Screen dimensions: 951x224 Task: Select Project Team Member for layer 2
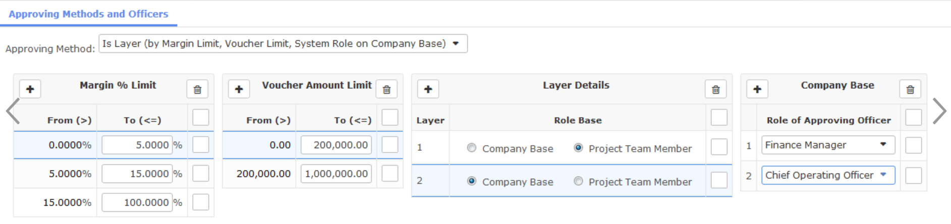pos(578,181)
